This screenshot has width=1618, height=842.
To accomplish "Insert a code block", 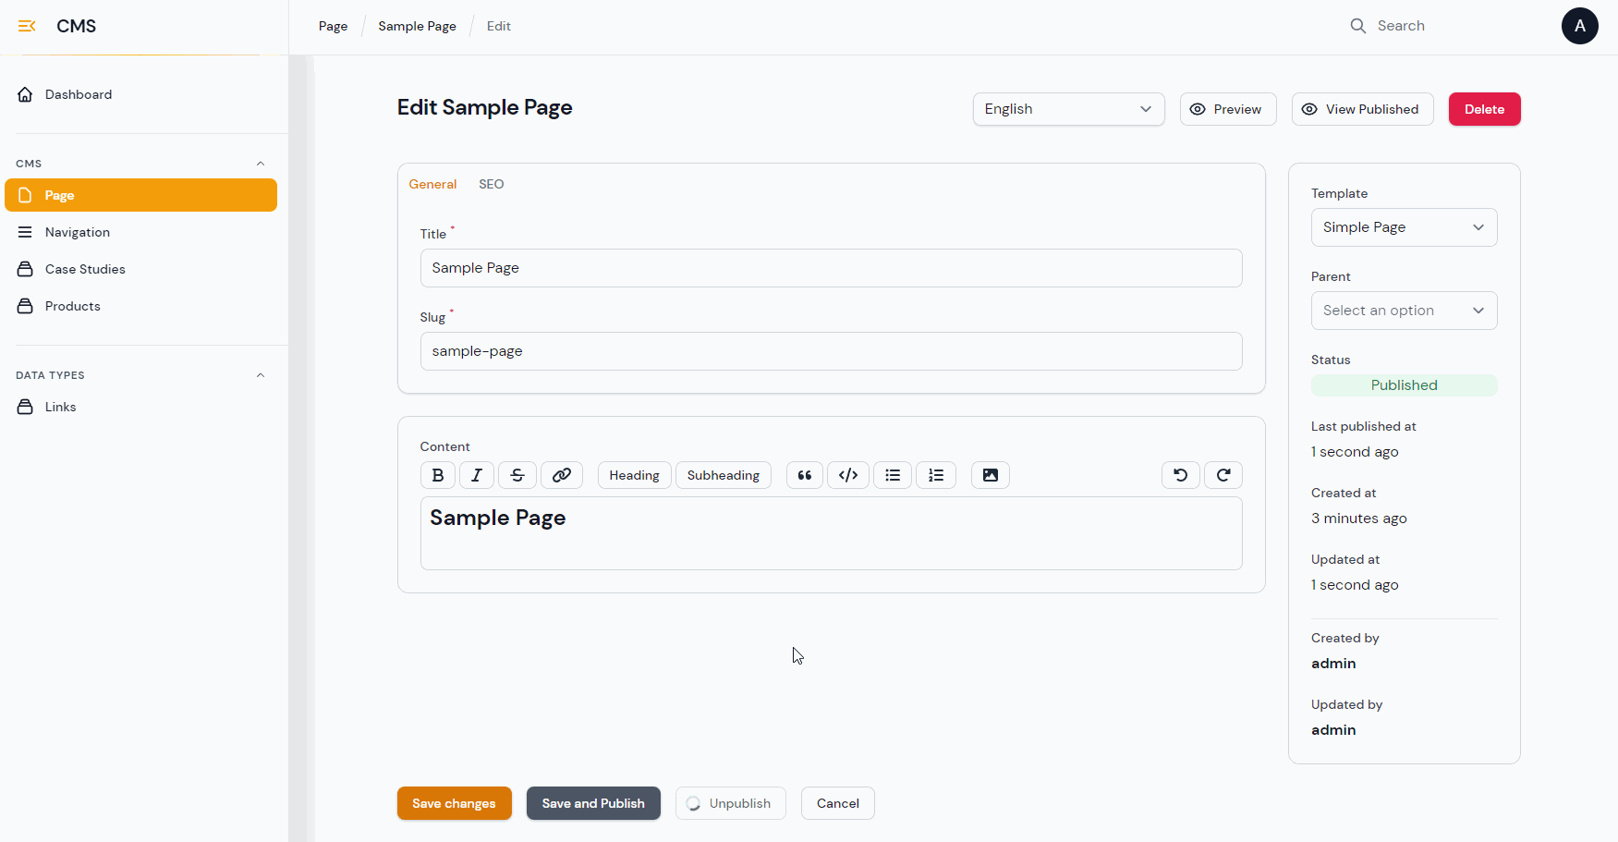I will click(848, 475).
